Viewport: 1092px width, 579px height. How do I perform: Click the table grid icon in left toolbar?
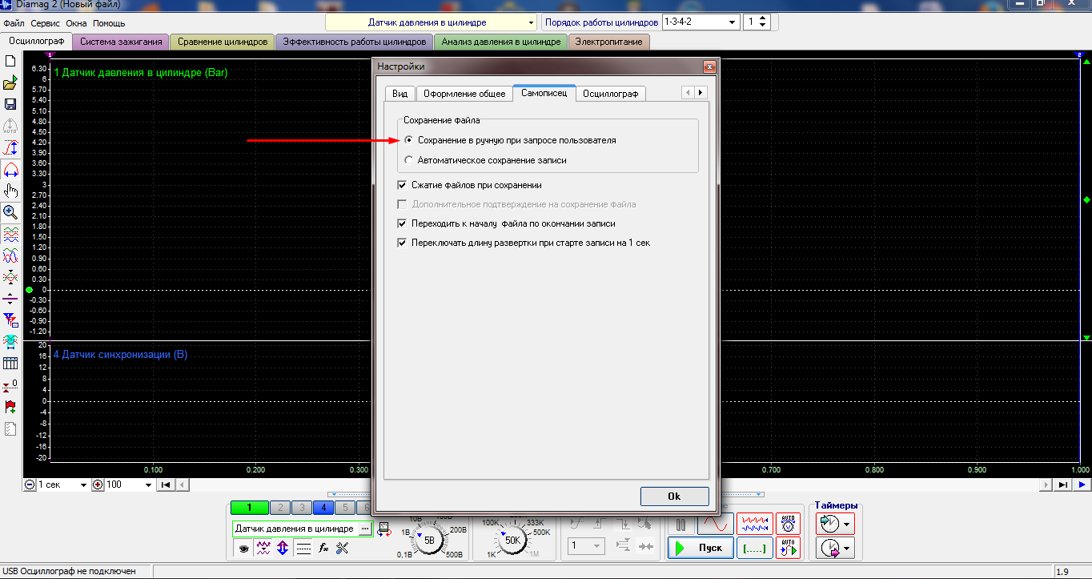[x=10, y=364]
